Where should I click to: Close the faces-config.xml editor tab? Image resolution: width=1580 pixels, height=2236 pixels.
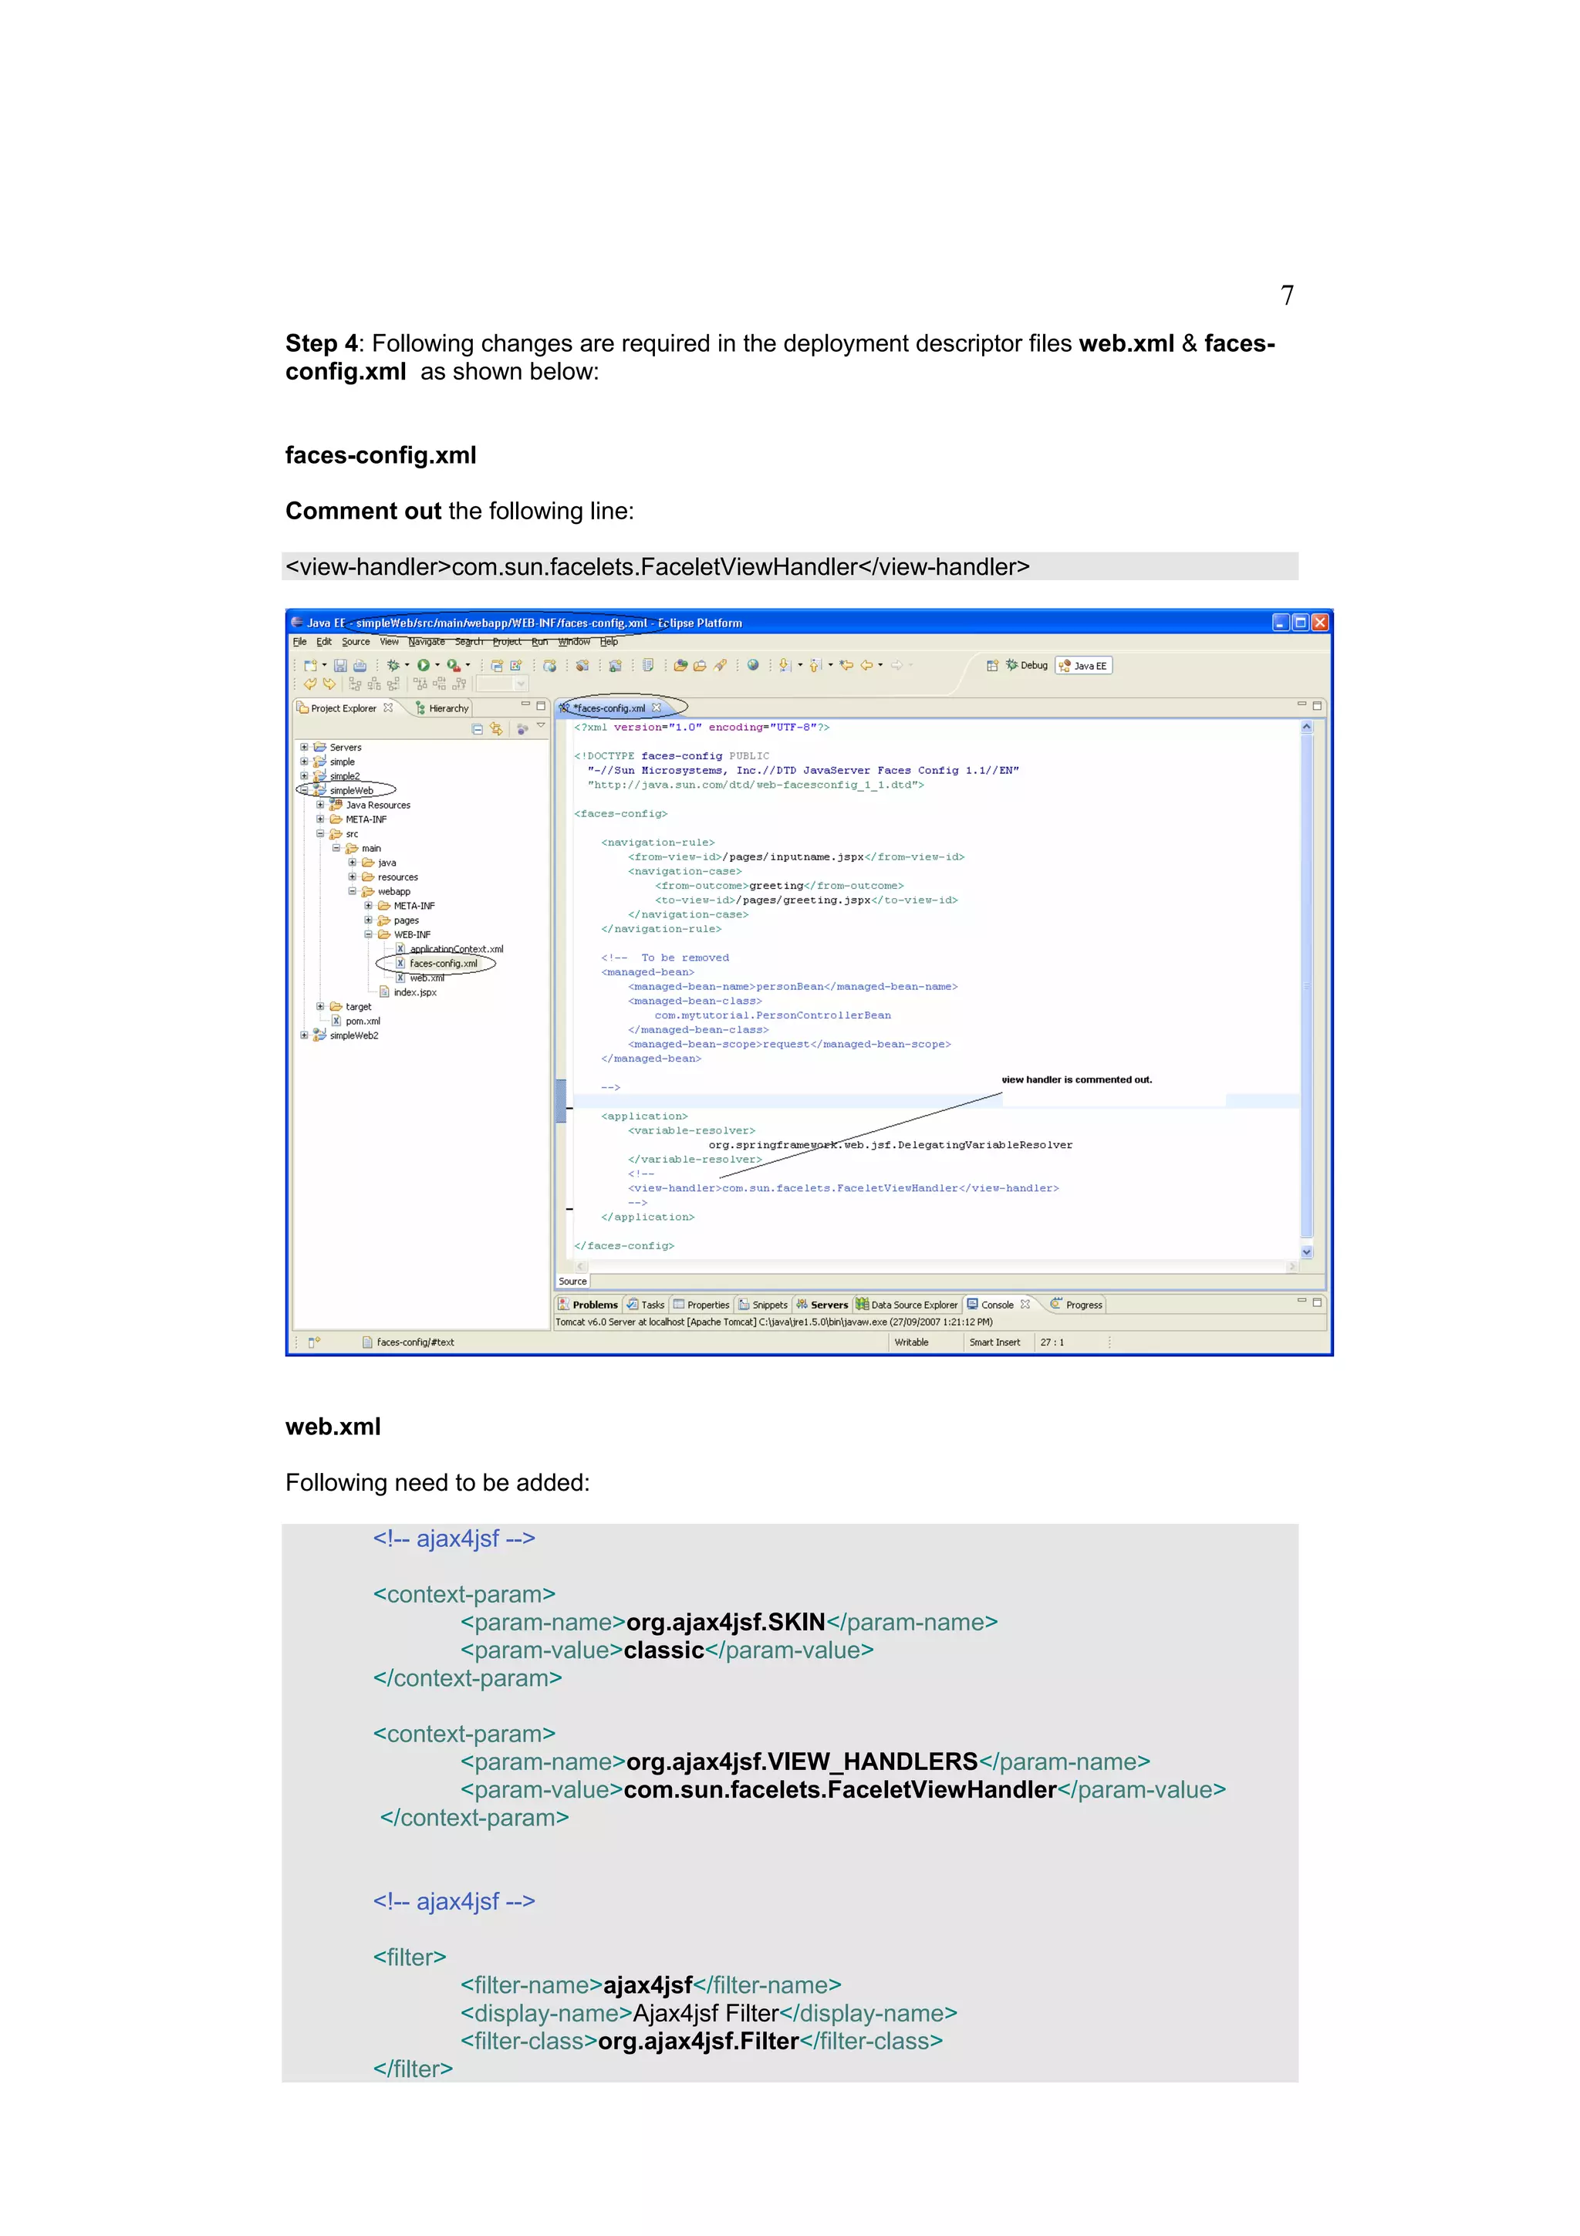tap(656, 708)
